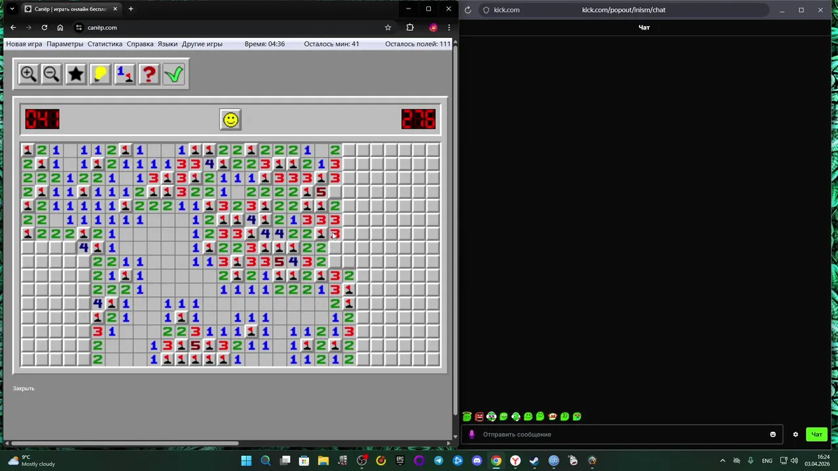The image size is (838, 471).
Task: Click the yellow smiley face to restart
Action: pyautogui.click(x=230, y=120)
